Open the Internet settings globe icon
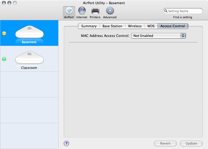Viewport: 208px width, 149px height. point(82,11)
